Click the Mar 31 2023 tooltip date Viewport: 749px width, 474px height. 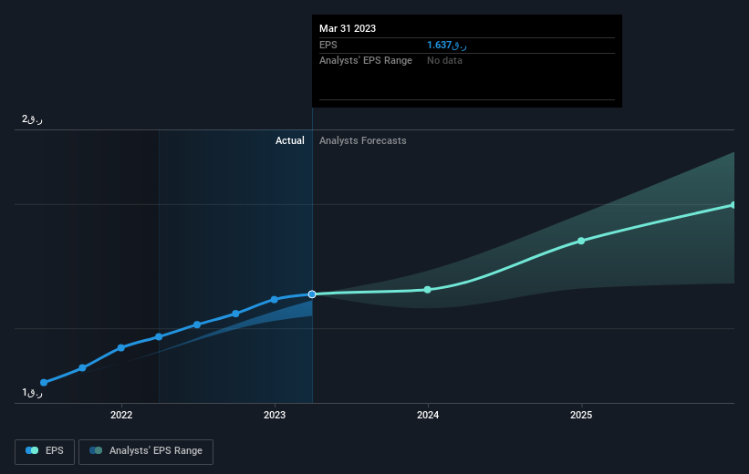348,28
